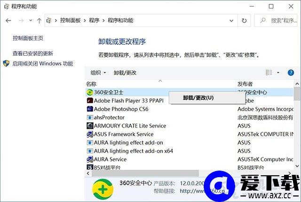Expand the address bar history dropdown

tap(231, 21)
